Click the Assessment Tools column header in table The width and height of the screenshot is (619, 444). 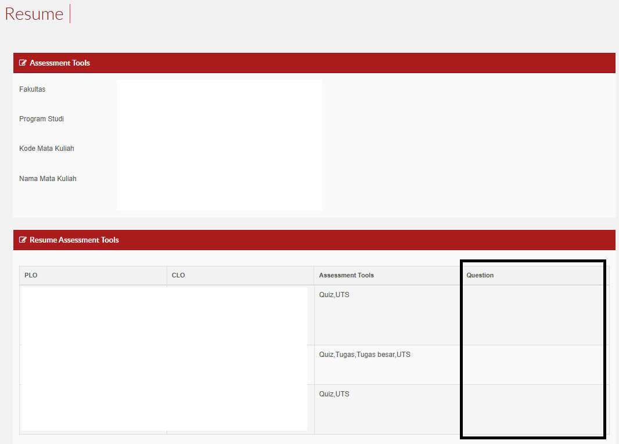(x=346, y=275)
